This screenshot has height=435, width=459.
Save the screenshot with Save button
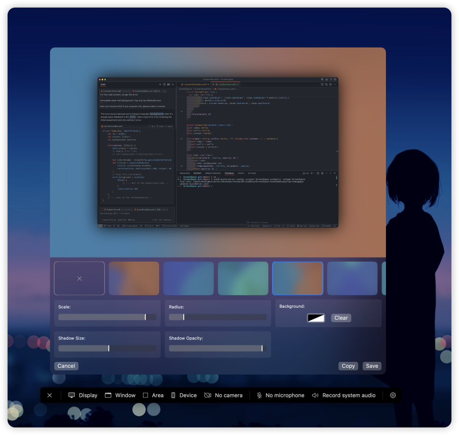point(372,366)
